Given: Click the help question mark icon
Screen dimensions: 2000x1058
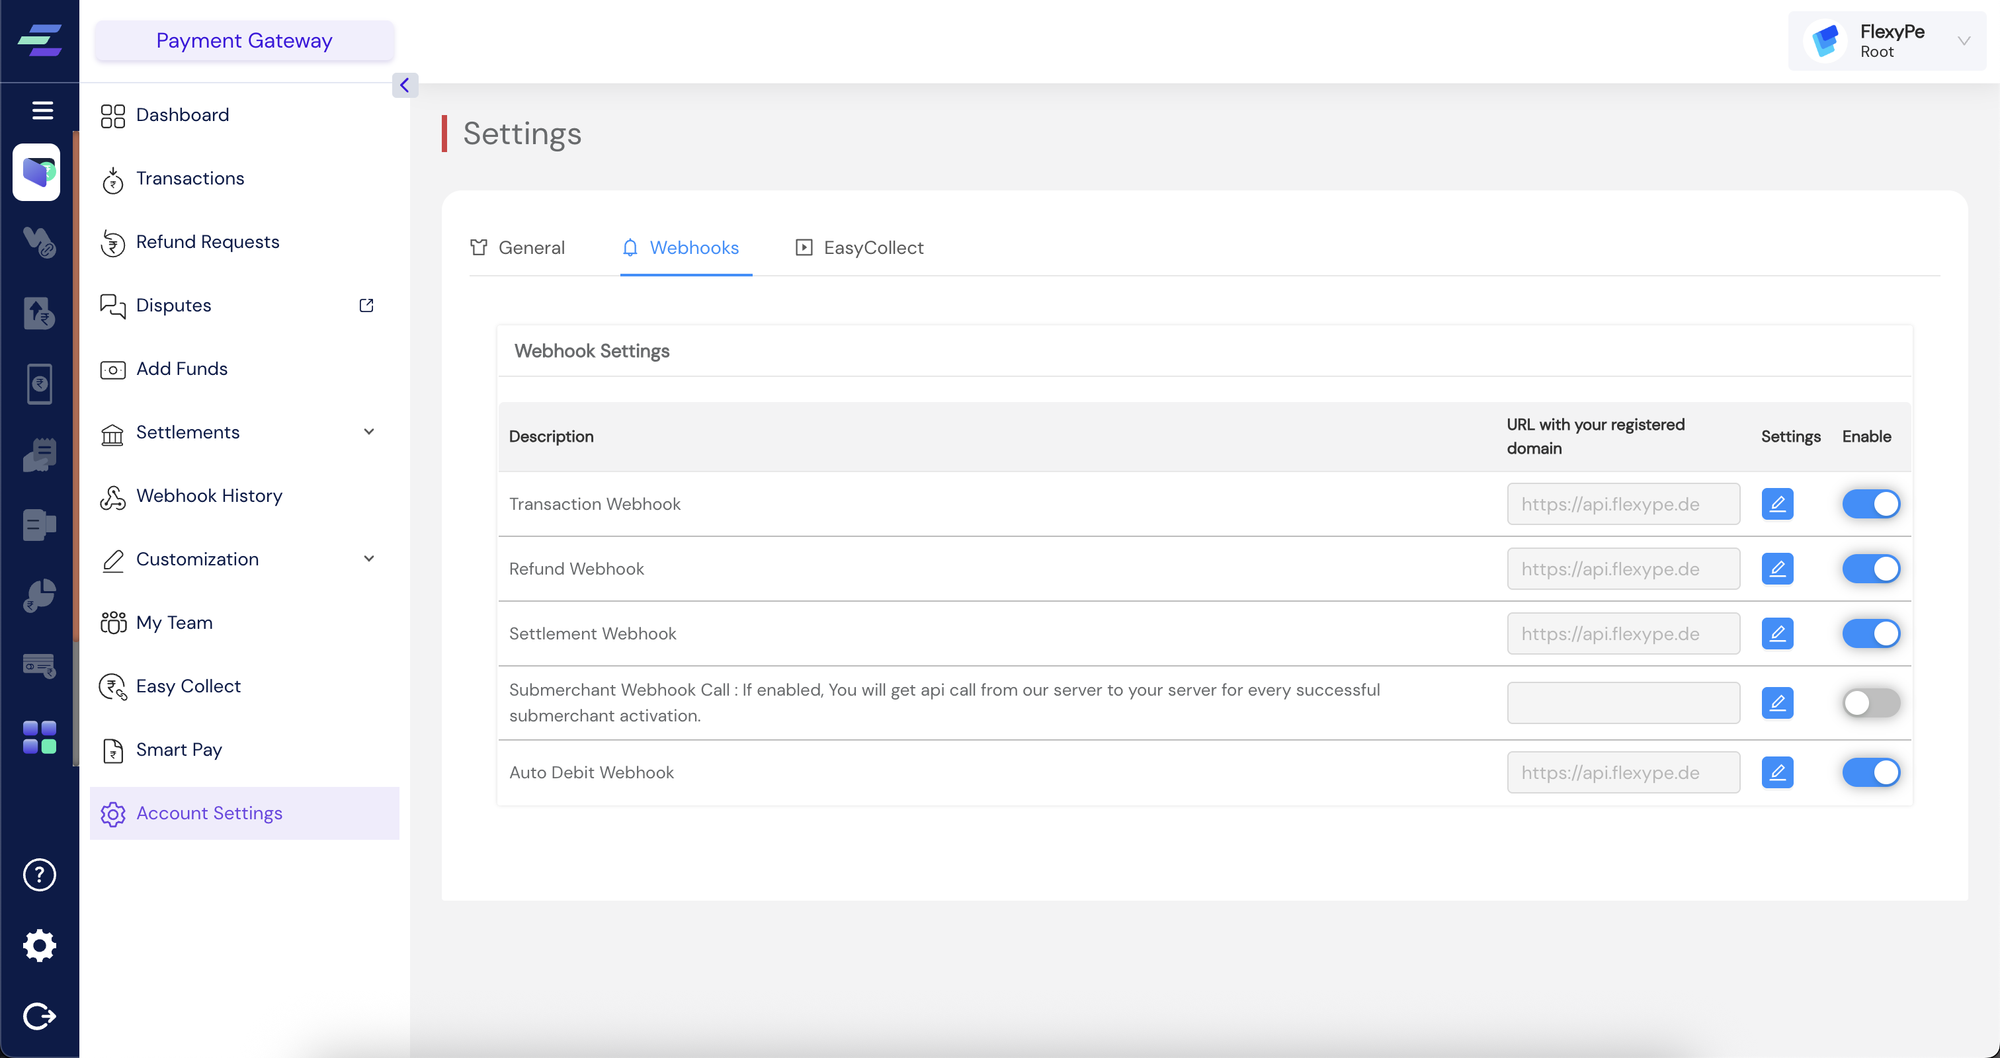Looking at the screenshot, I should [39, 875].
